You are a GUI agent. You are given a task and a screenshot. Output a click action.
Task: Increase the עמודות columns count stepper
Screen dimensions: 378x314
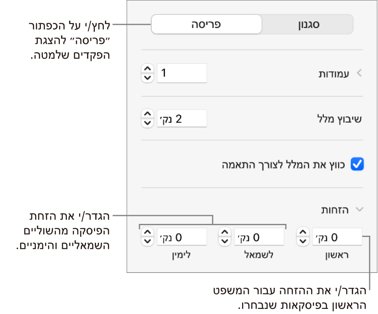point(148,70)
